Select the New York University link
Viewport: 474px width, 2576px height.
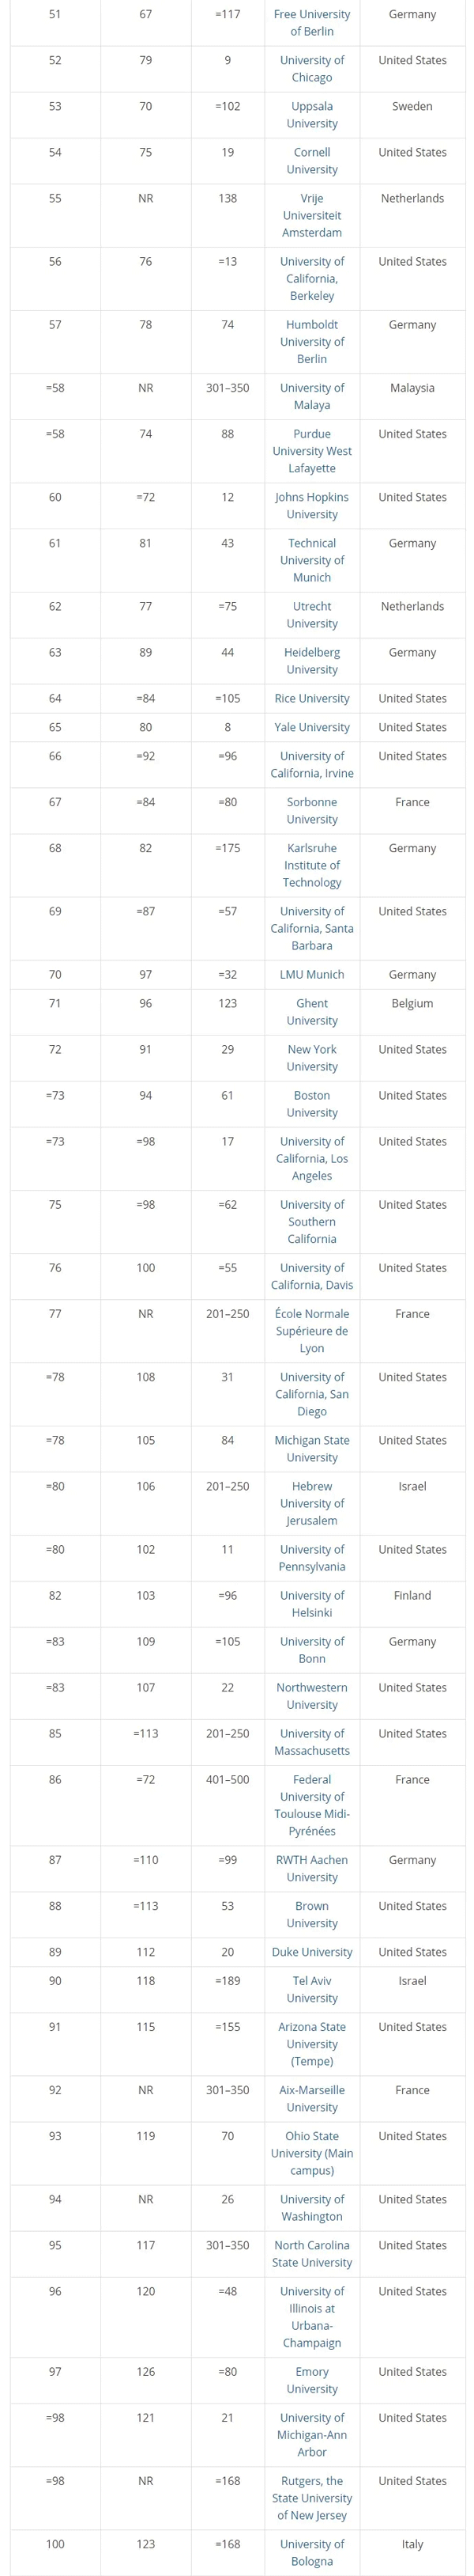311,1058
